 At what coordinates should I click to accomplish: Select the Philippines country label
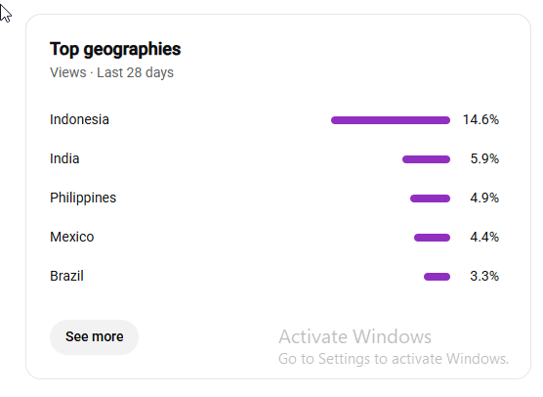(83, 198)
